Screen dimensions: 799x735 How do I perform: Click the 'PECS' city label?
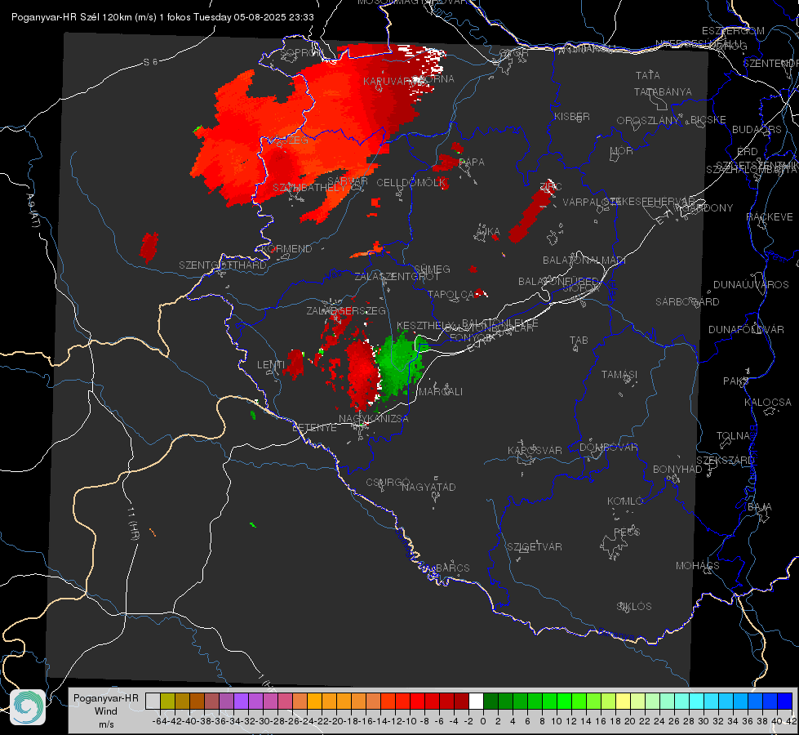[x=626, y=532]
